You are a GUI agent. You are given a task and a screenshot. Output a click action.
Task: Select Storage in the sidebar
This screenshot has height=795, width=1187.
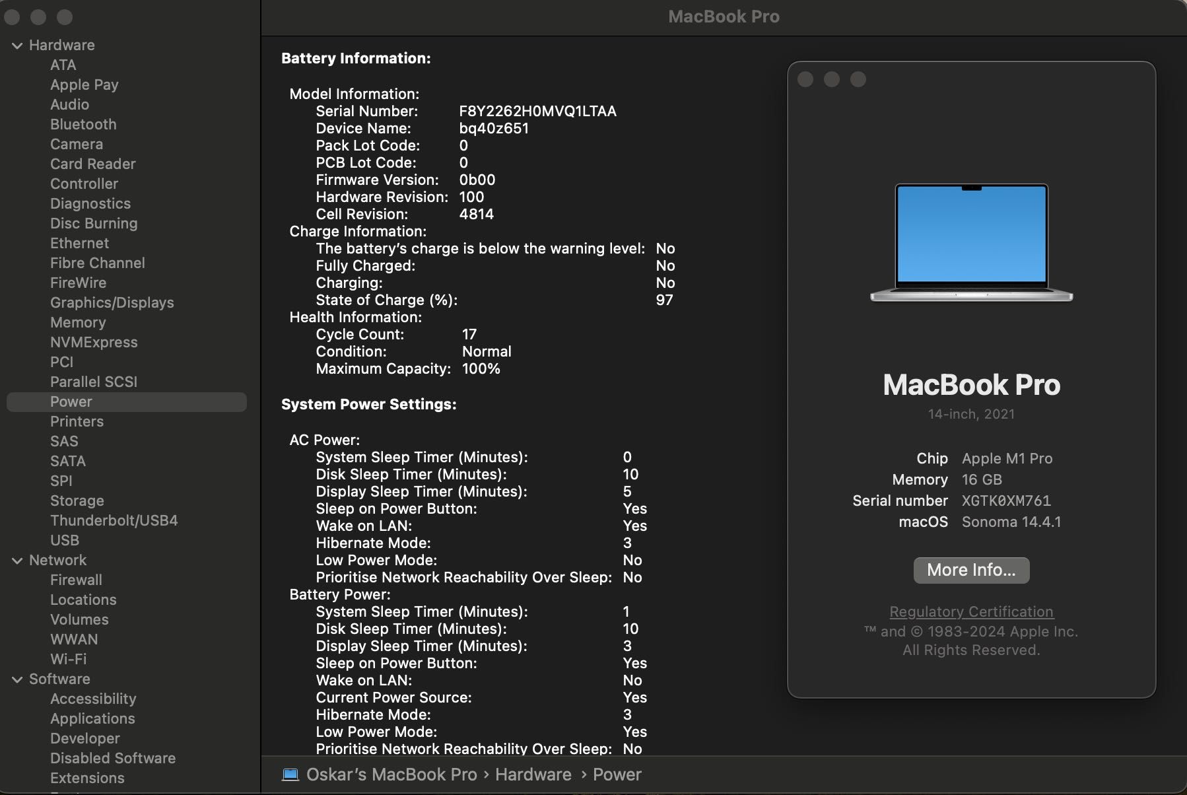pos(77,501)
